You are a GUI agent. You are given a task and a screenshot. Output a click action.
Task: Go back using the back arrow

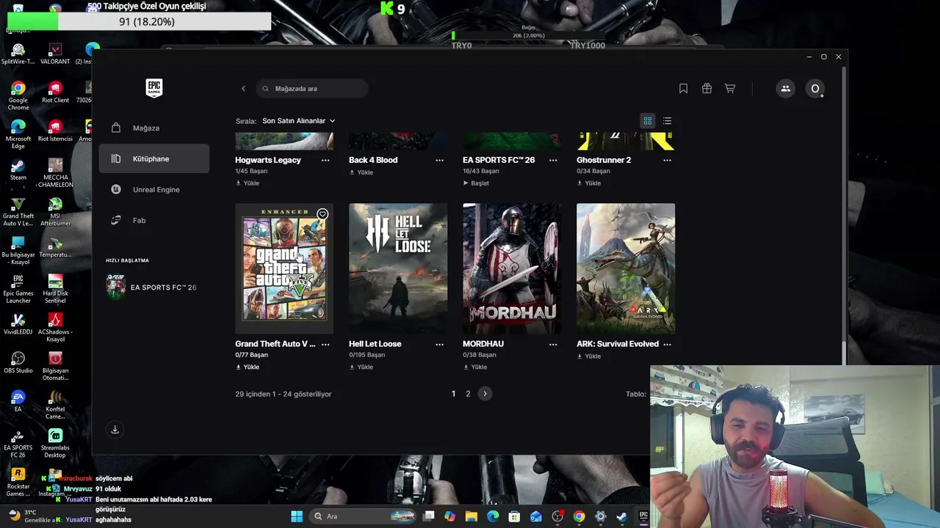pyautogui.click(x=244, y=89)
